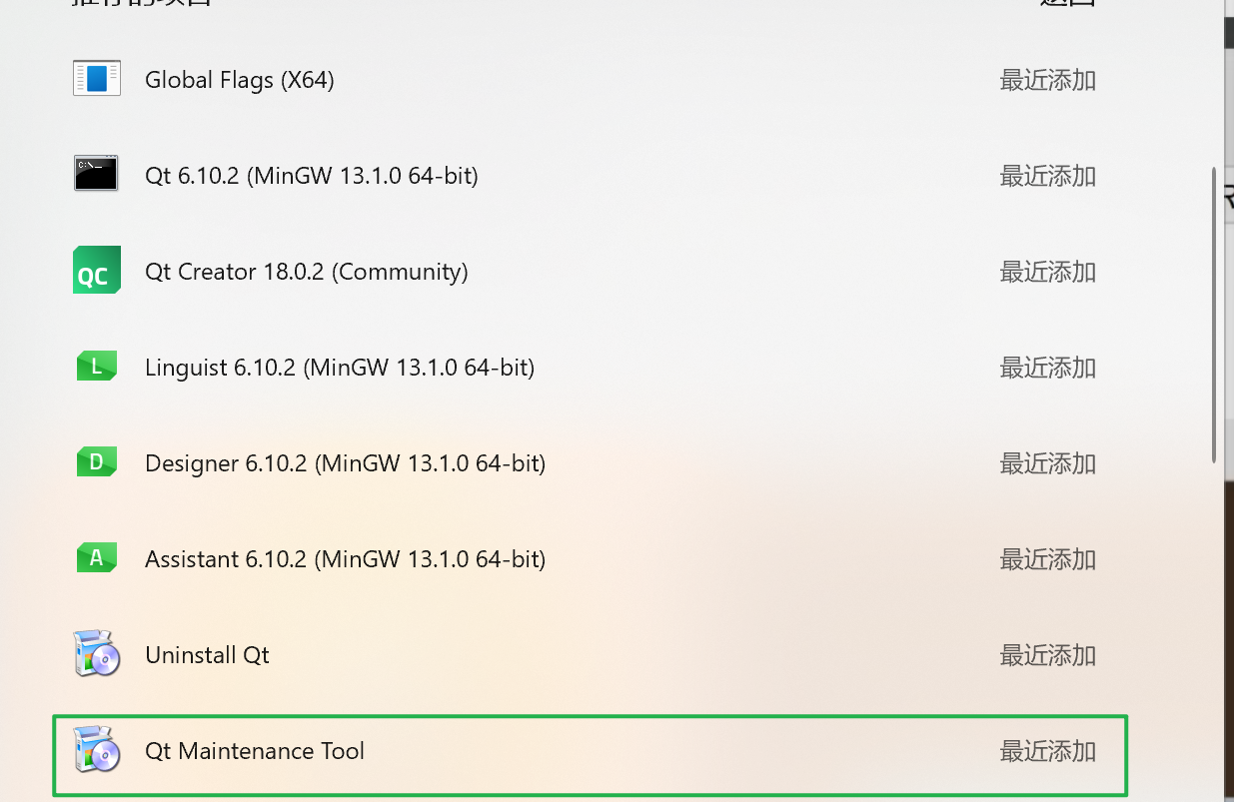This screenshot has height=802, width=1234.
Task: Open "Assistant 6.10.2 (MinGW 13.1.0 64-bit)"
Action: (346, 559)
